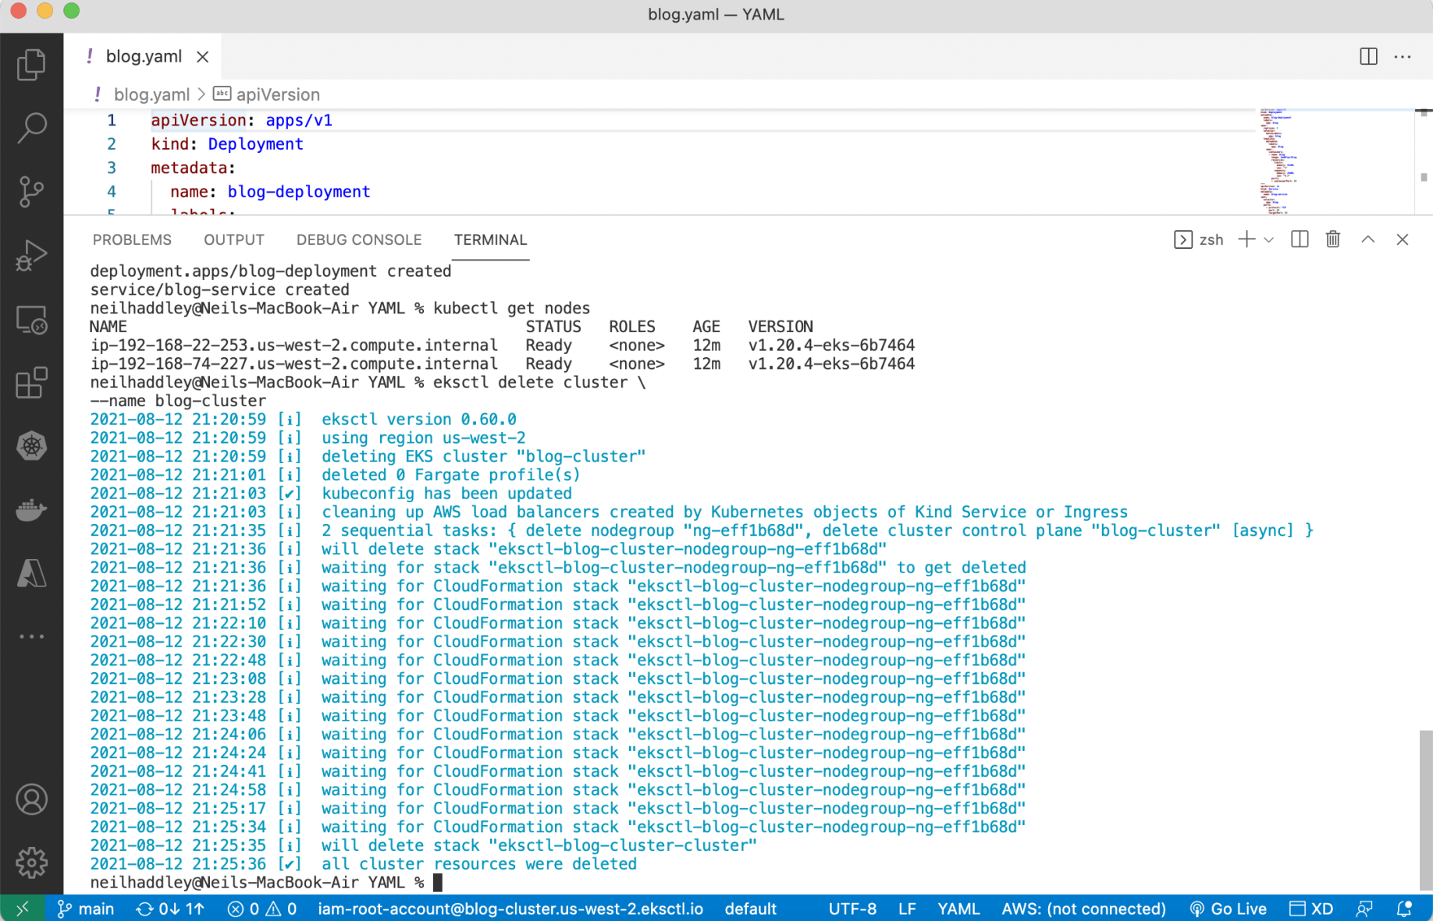Image resolution: width=1433 pixels, height=921 pixels.
Task: Split the terminal pane
Action: click(1300, 239)
